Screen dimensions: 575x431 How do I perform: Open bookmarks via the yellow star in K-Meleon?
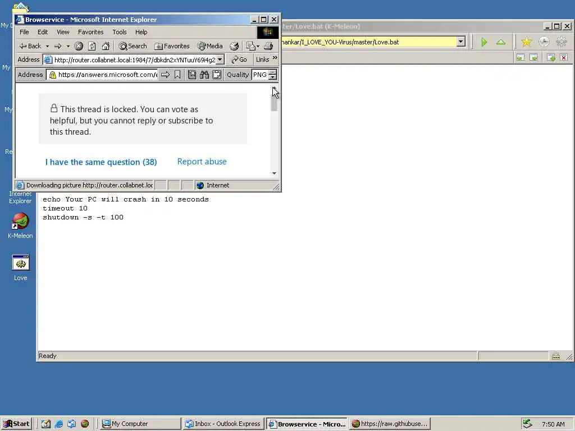point(527,42)
